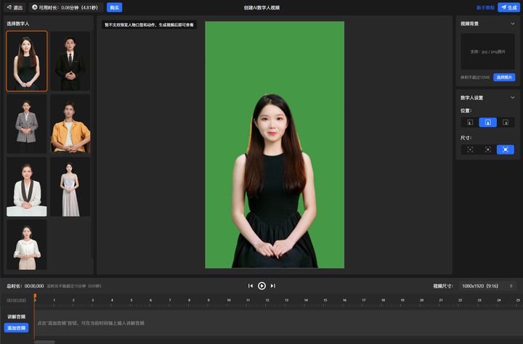Choose the medium size option
The image size is (523, 344).
(488, 150)
